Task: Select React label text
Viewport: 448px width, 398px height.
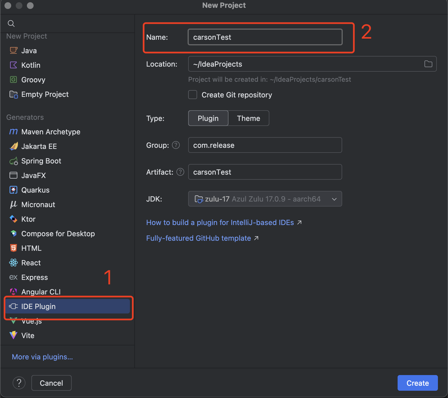Action: [31, 263]
